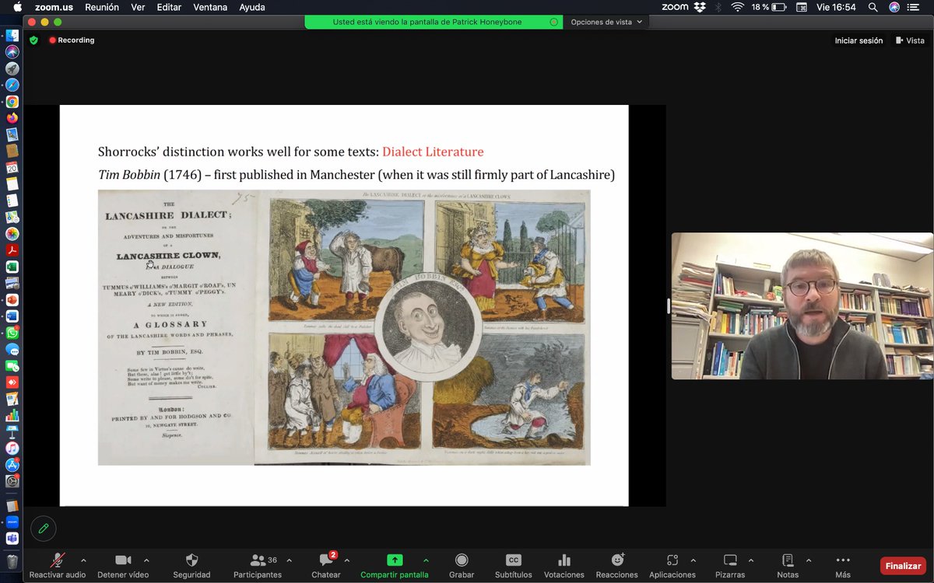Image resolution: width=934 pixels, height=583 pixels.
Task: Stop the camera with Detener vídeo
Action: (123, 566)
